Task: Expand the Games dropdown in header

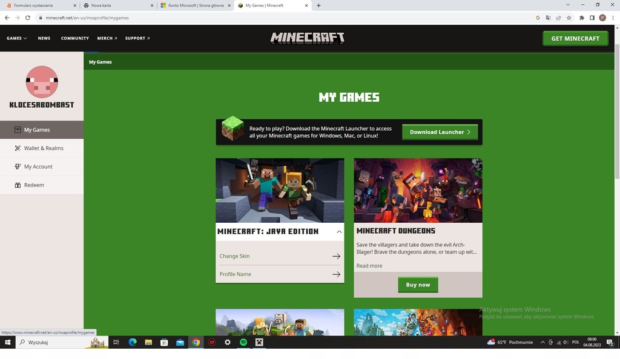Action: coord(16,38)
